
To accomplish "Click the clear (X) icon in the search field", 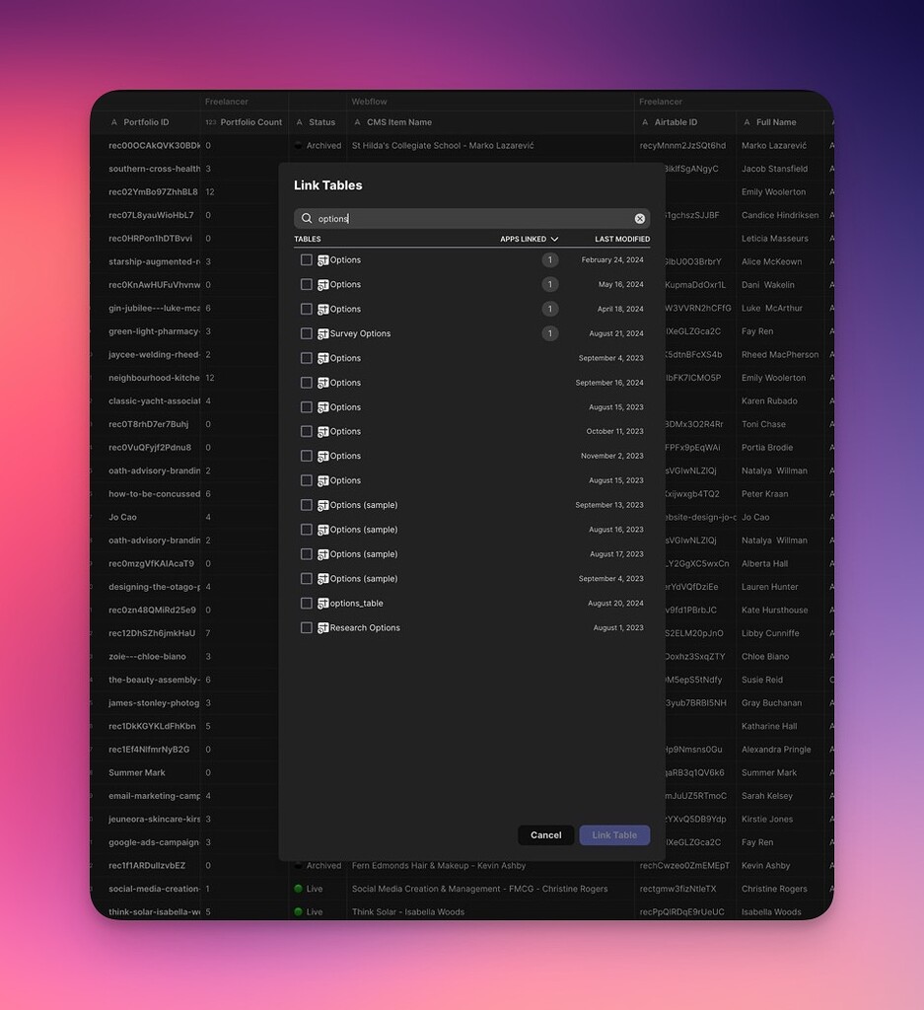I will point(639,218).
